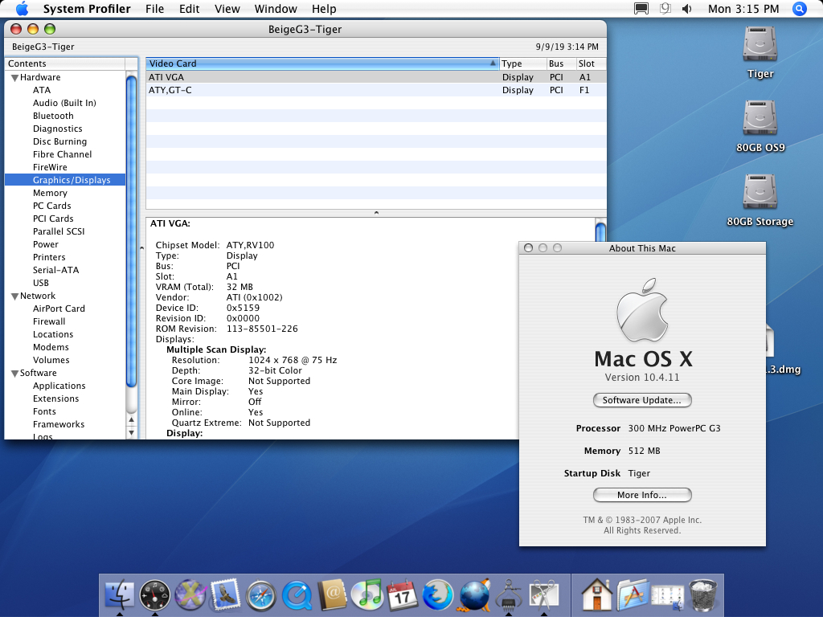Image resolution: width=823 pixels, height=617 pixels.
Task: Click the System Profiler calipers Dock icon
Action: 509,595
